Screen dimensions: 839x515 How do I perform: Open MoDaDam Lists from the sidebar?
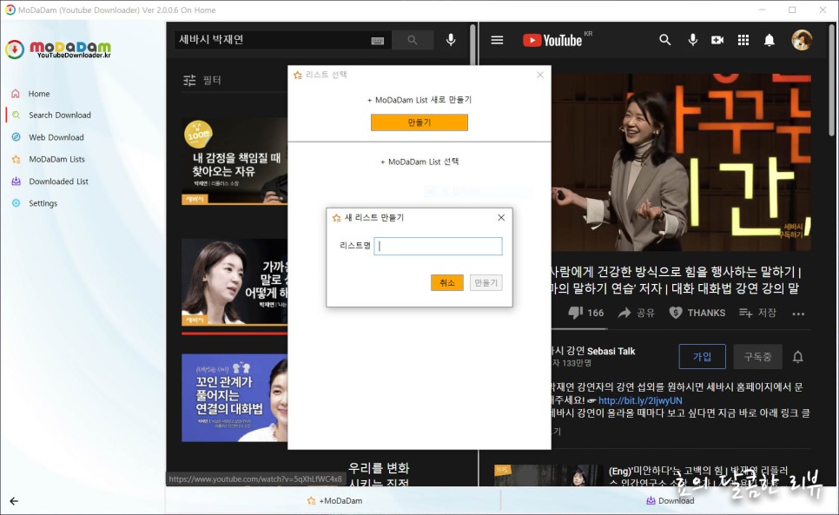click(58, 159)
